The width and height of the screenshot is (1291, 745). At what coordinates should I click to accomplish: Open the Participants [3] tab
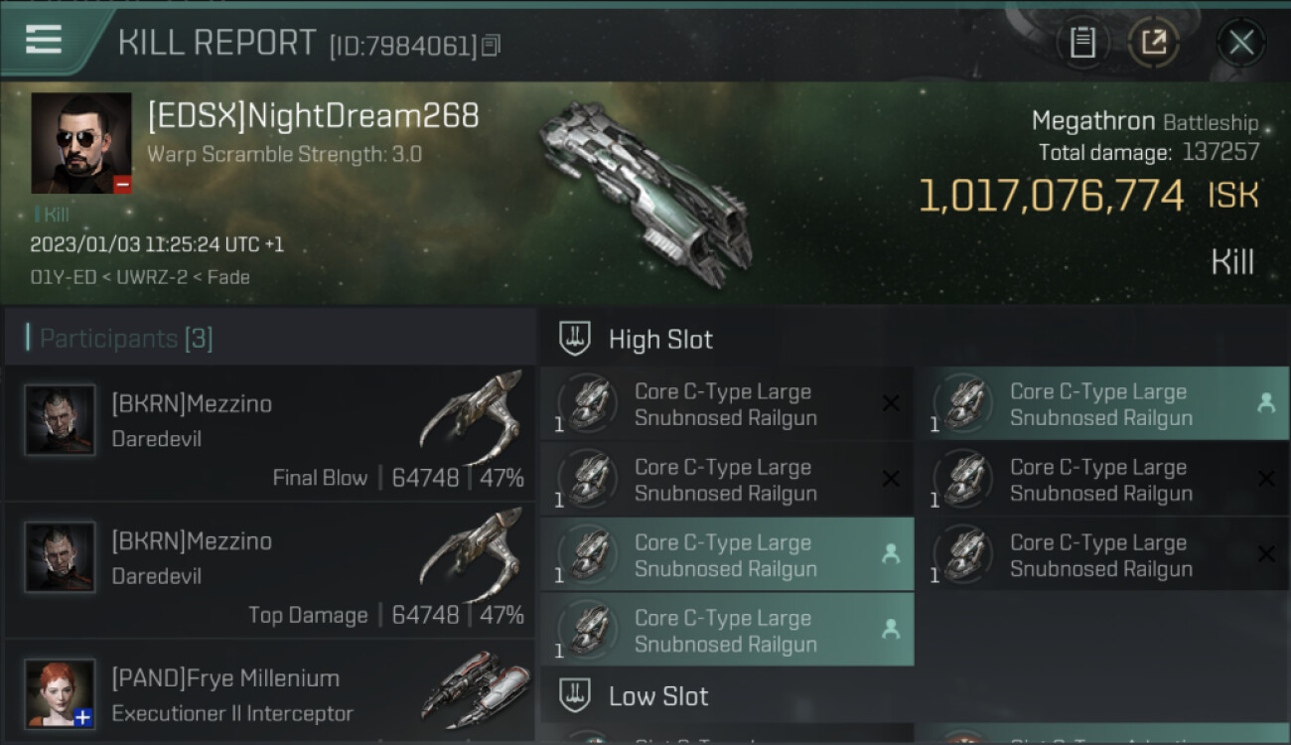pos(126,339)
